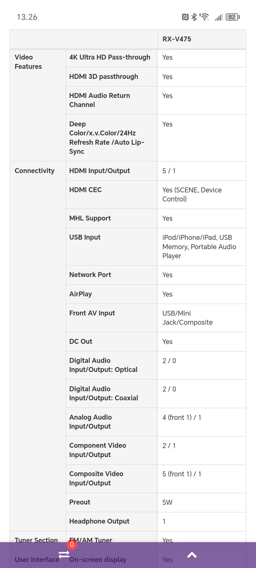Tap the battery level indicator
This screenshot has width=256, height=568.
(x=233, y=17)
